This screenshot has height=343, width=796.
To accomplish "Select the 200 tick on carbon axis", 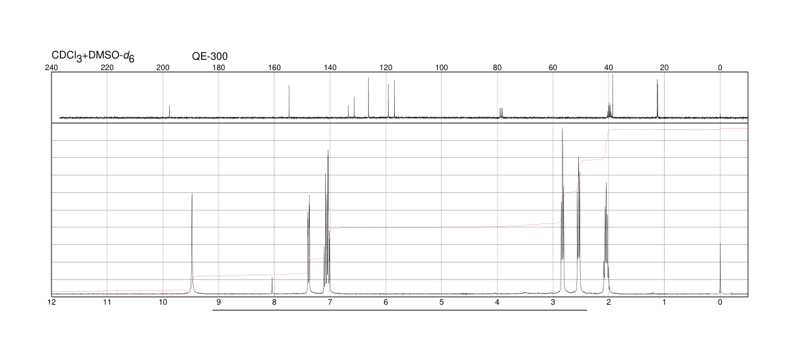I will (163, 68).
